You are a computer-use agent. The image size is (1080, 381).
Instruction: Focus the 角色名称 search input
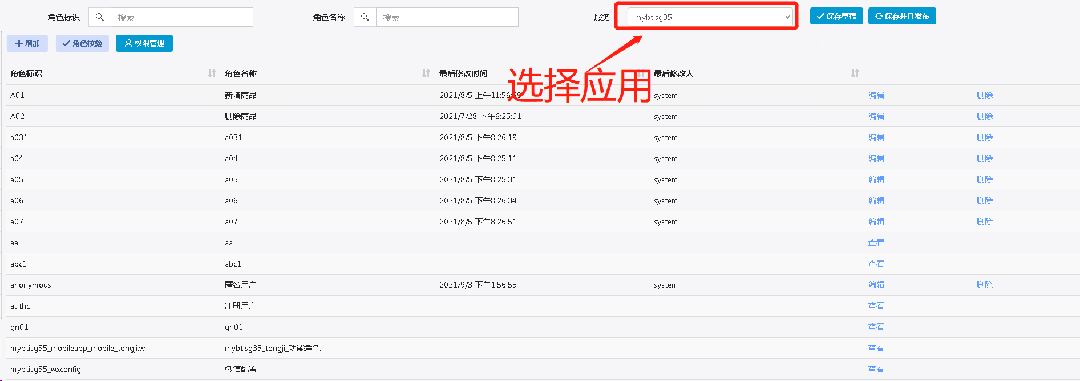click(x=447, y=17)
